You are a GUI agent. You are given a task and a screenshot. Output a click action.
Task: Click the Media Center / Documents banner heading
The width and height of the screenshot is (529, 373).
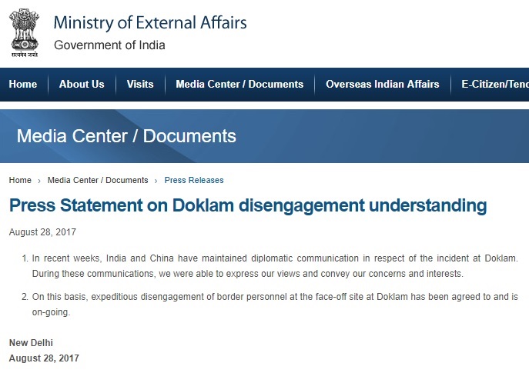[126, 136]
